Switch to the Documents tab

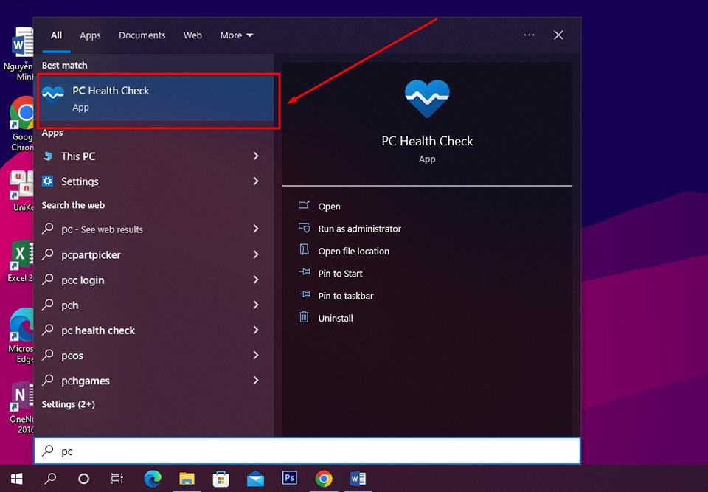pyautogui.click(x=142, y=35)
